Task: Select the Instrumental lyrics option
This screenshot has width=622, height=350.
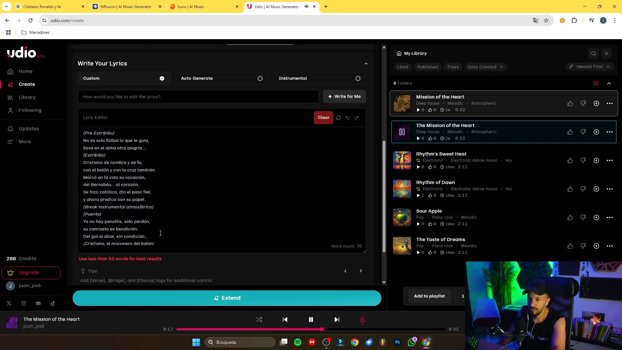Action: [319, 78]
